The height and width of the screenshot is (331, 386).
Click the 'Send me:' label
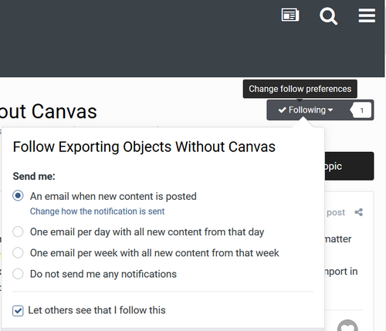coord(34,177)
